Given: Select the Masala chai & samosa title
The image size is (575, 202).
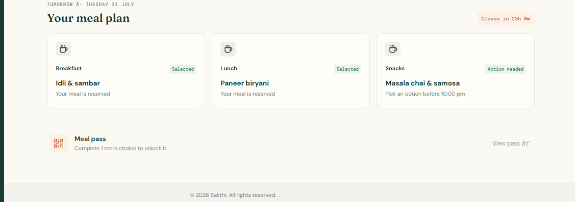Looking at the screenshot, I should (422, 83).
